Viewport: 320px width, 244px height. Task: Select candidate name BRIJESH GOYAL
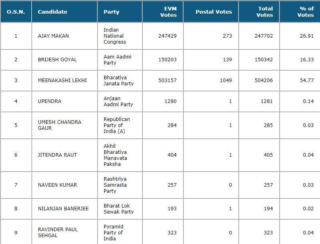click(57, 60)
